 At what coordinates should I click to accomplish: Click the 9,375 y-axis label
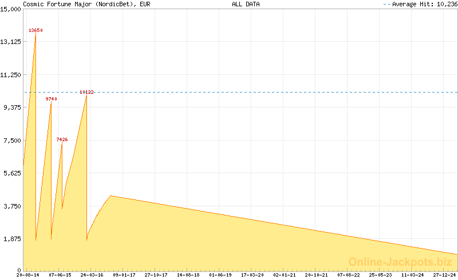coord(12,107)
